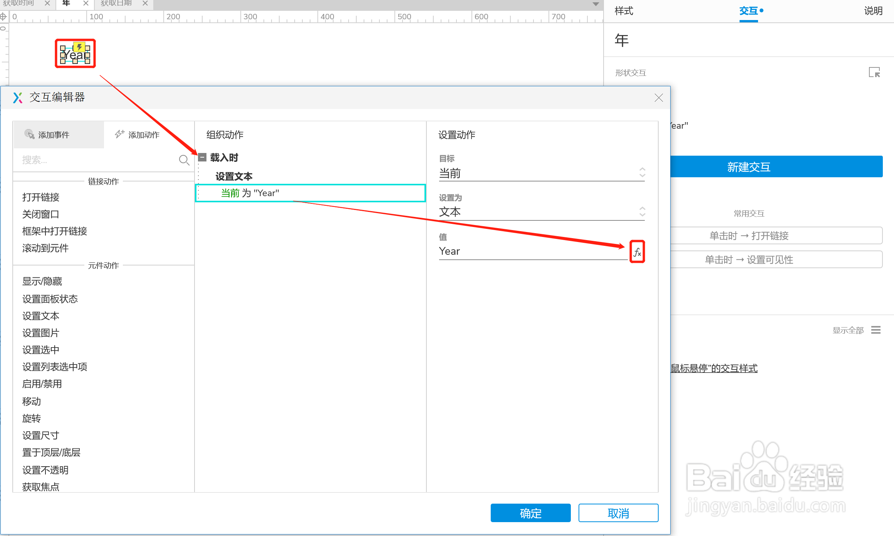This screenshot has width=894, height=536.
Task: Open the 显示全部 hamburger menu icon
Action: pyautogui.click(x=876, y=330)
